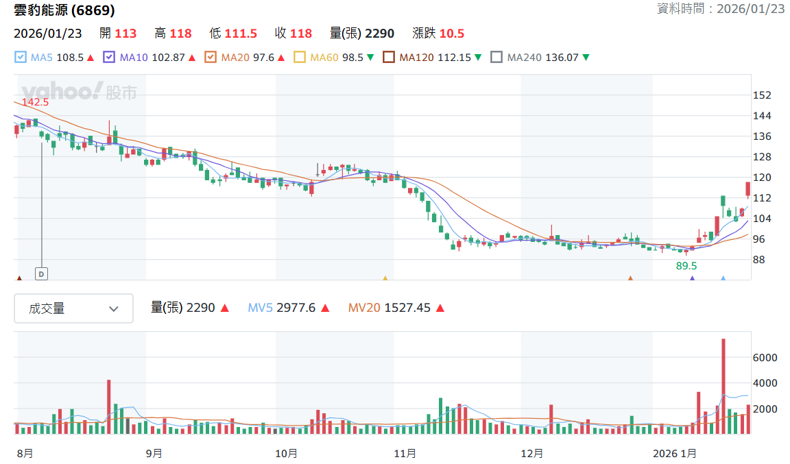Screen dimensions: 790x464
Task: Click the D dividend marker icon
Action: click(x=41, y=274)
